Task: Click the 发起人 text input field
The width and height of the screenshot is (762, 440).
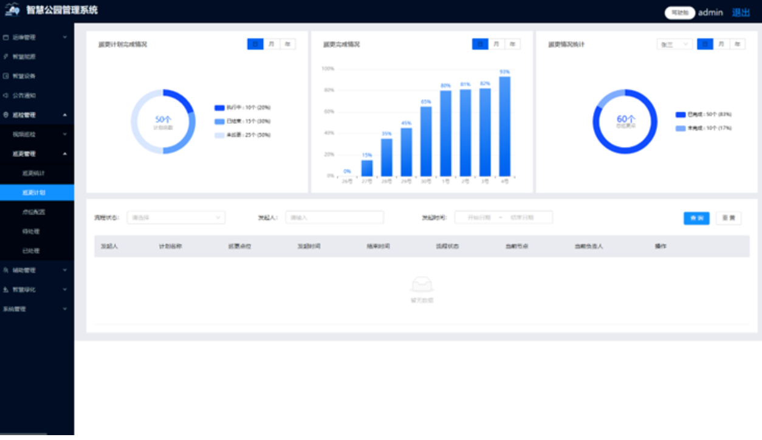Action: [x=334, y=218]
